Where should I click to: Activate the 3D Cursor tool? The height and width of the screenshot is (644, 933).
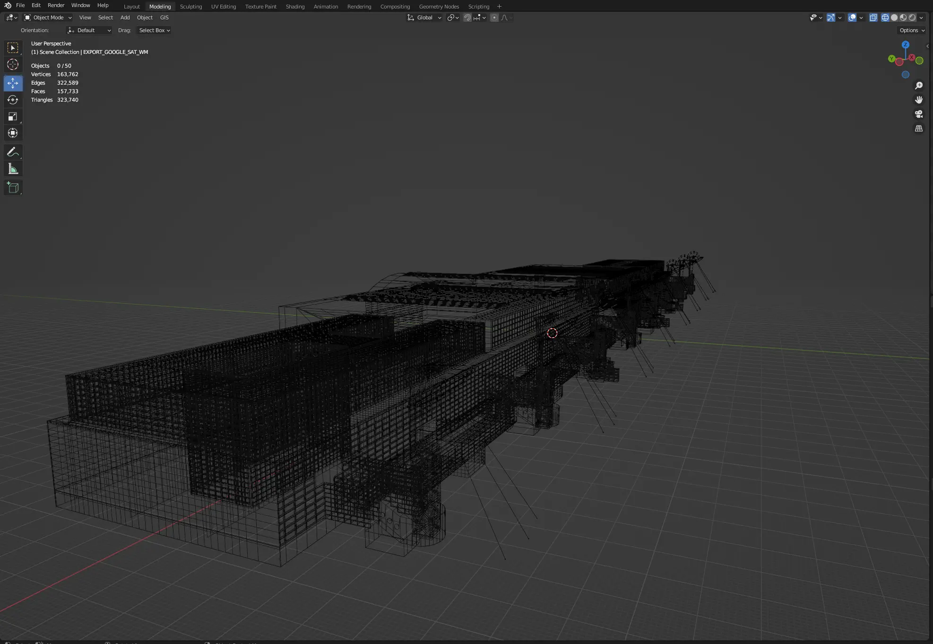coord(13,64)
